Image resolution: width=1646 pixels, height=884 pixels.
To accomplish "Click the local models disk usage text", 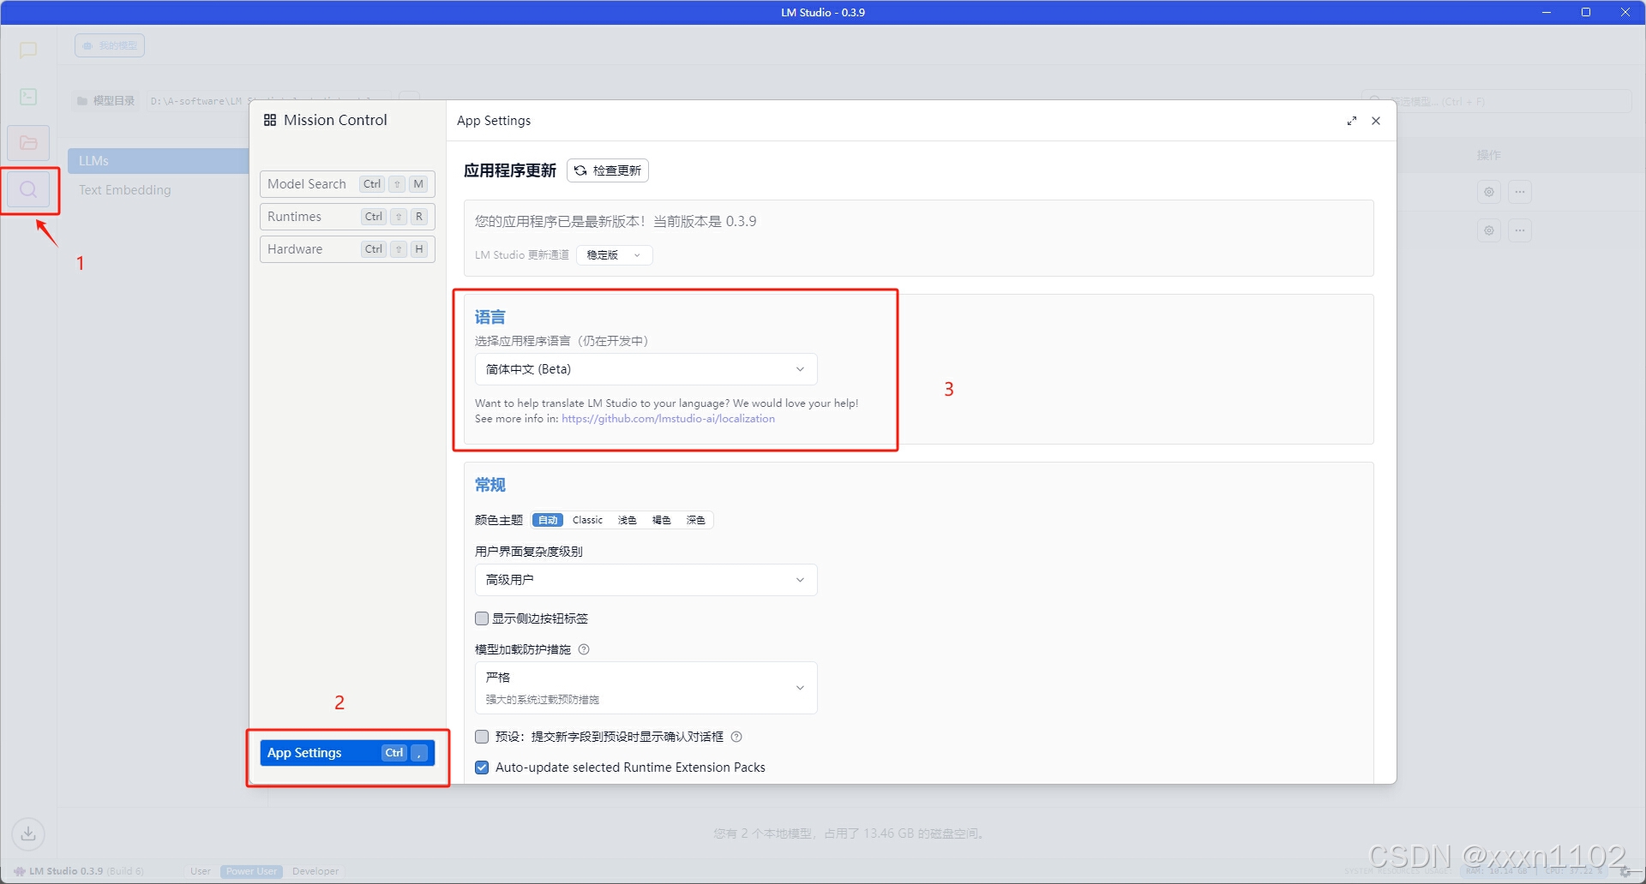I will (850, 833).
